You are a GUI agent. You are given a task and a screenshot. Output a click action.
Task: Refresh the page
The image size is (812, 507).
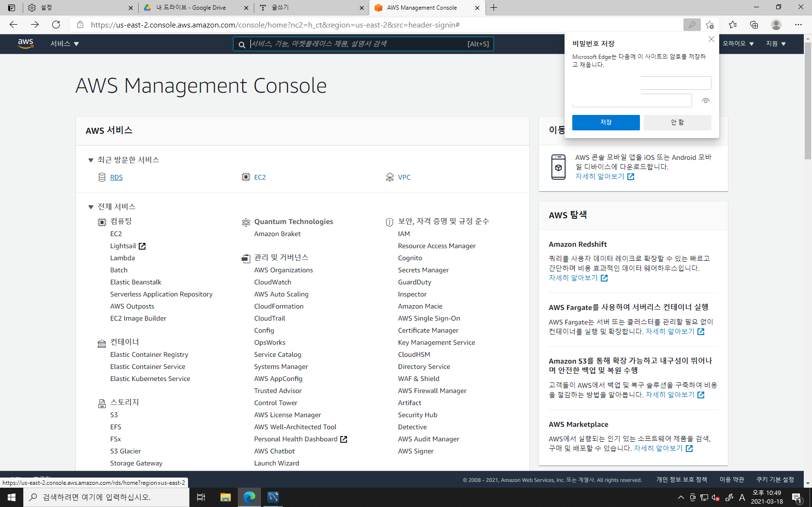pyautogui.click(x=56, y=25)
